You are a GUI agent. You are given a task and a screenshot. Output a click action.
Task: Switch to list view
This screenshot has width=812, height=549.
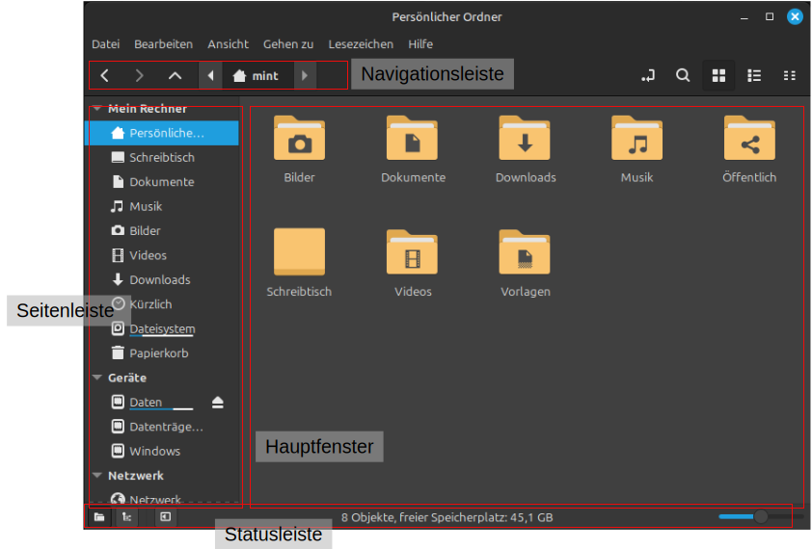click(x=754, y=75)
